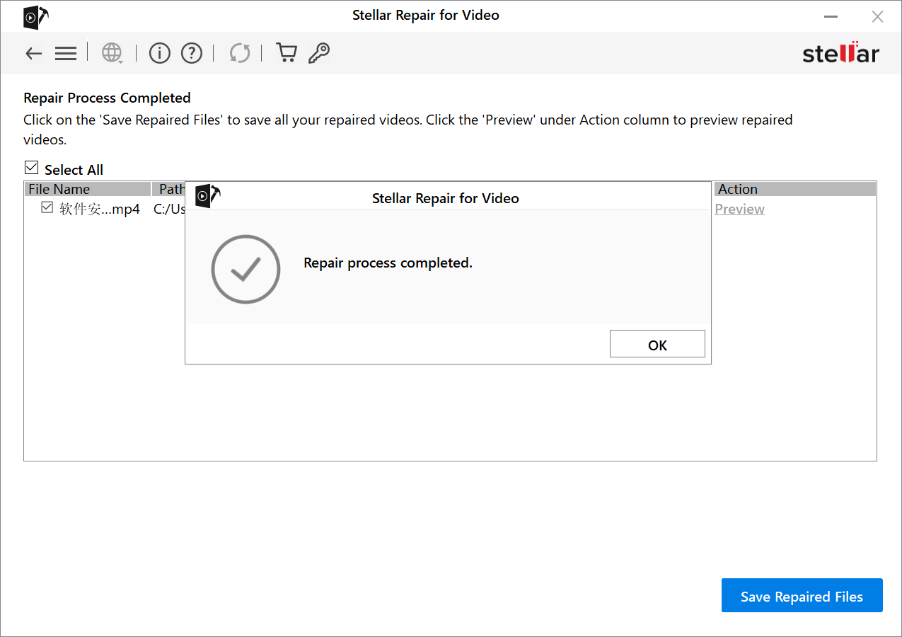The image size is (902, 637).
Task: Toggle the Select All checkbox
Action: click(x=31, y=168)
